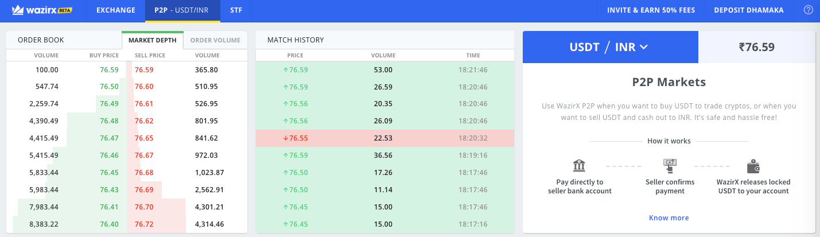Select buy price 76.41
Screen dimensions: 820x237
coord(109,207)
